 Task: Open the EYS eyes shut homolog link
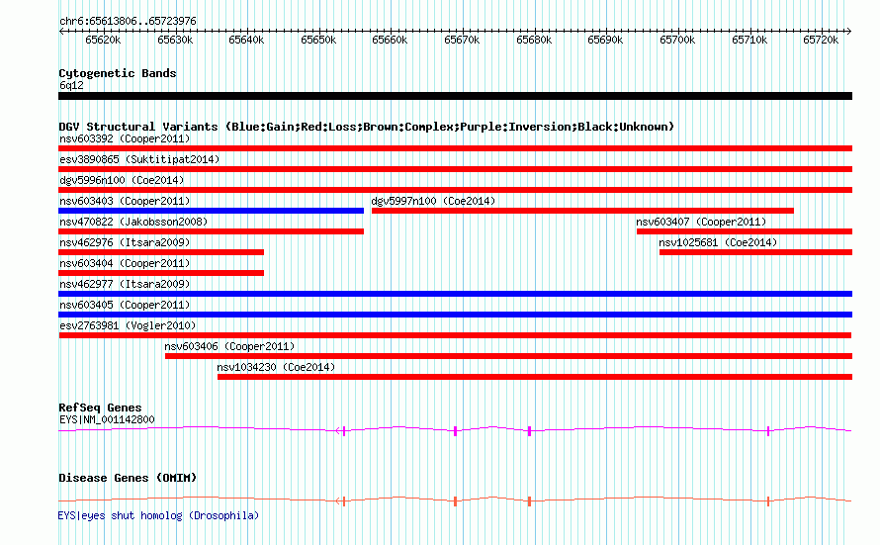[158, 515]
